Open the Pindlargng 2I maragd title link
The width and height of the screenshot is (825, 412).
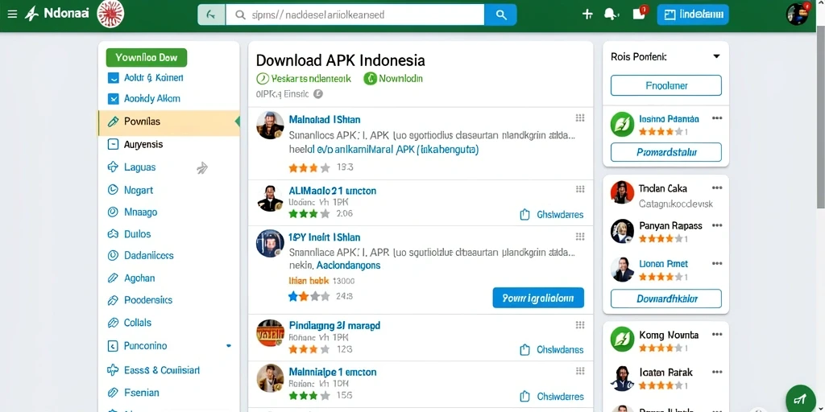pyautogui.click(x=334, y=325)
